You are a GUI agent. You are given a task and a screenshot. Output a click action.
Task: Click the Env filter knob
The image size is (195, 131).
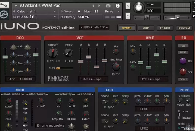click(116, 67)
